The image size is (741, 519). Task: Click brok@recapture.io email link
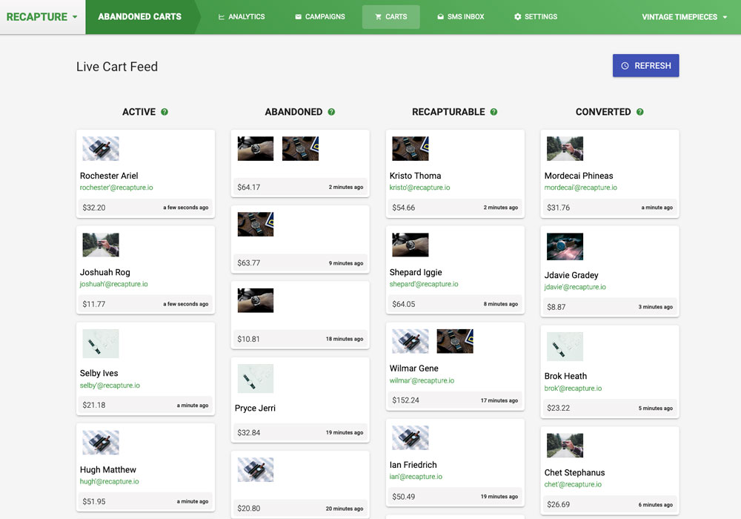(x=574, y=388)
